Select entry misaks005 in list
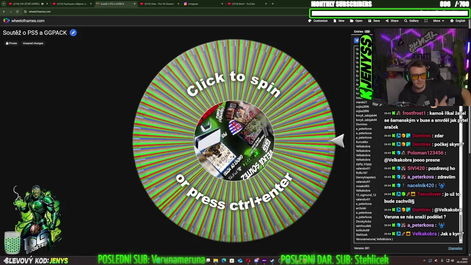Viewport: 471px width, 265px height. click(x=362, y=186)
